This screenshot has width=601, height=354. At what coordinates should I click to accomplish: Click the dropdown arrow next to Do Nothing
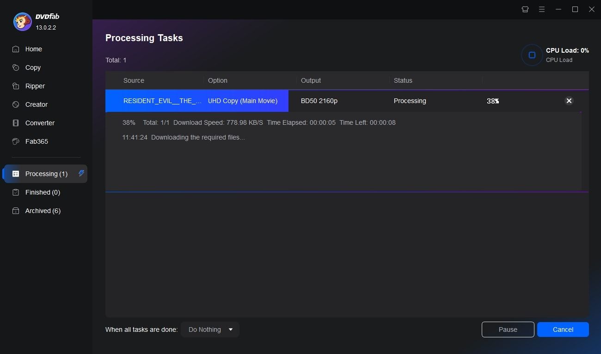pos(231,330)
